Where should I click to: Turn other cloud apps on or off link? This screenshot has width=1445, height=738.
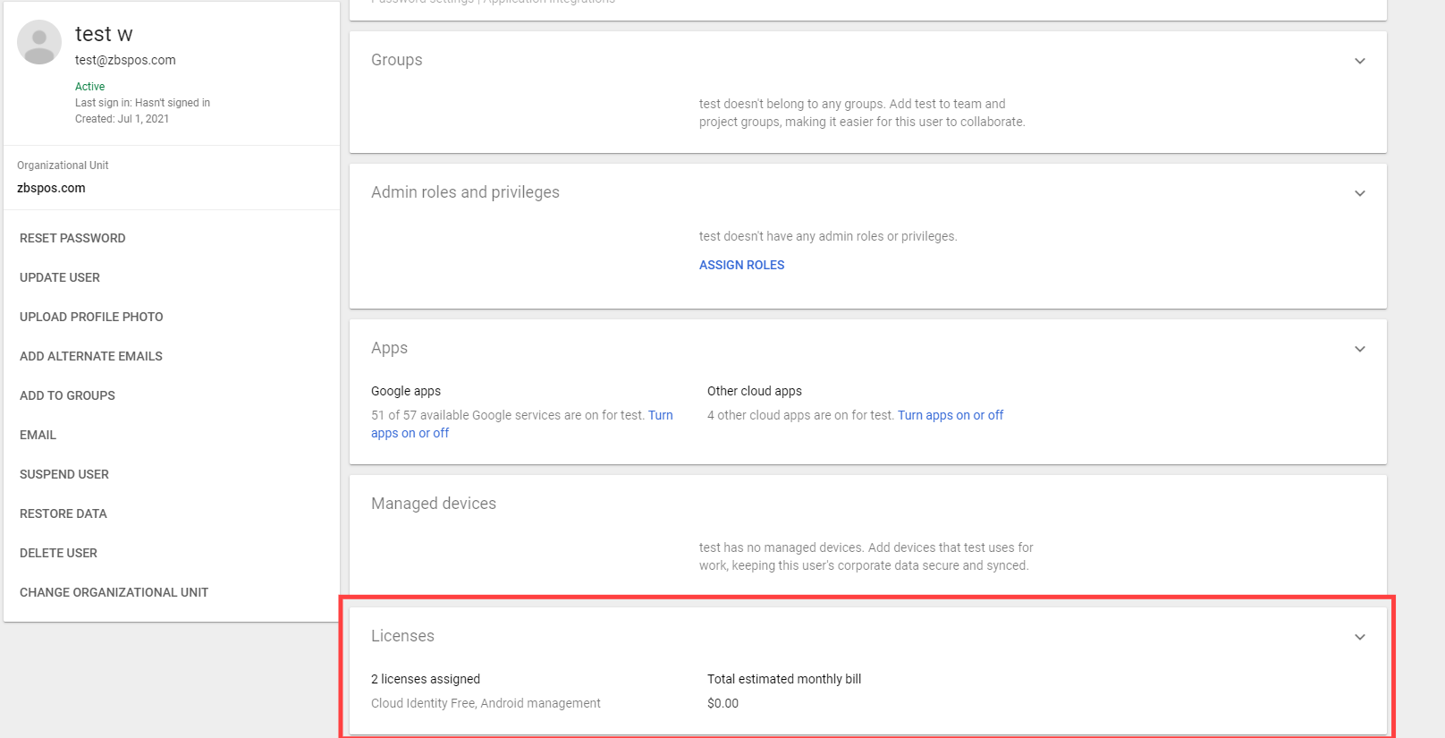click(x=951, y=415)
